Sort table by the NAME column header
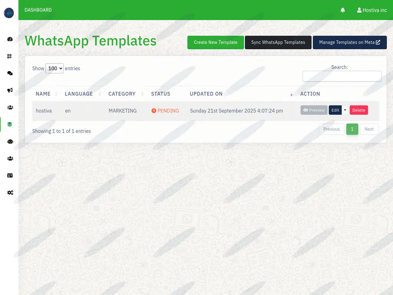393x295 pixels. pyautogui.click(x=43, y=94)
